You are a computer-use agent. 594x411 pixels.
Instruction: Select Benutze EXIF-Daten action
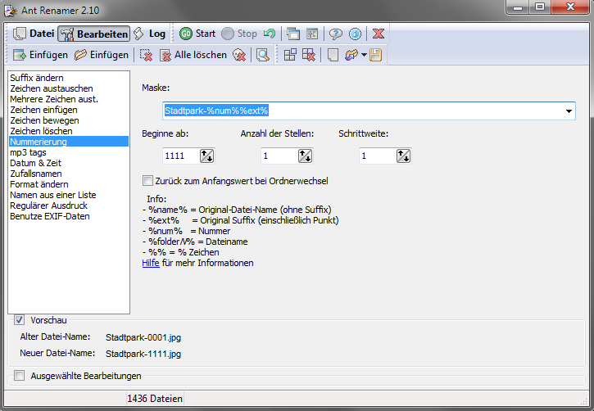[69, 216]
